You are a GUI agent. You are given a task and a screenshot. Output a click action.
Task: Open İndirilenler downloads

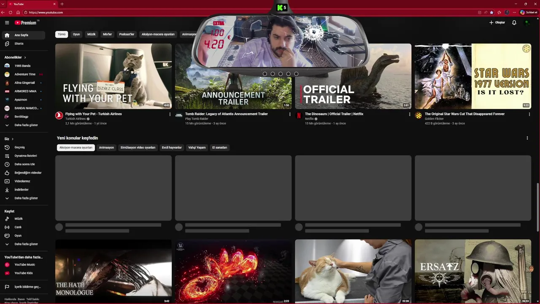[x=23, y=190]
